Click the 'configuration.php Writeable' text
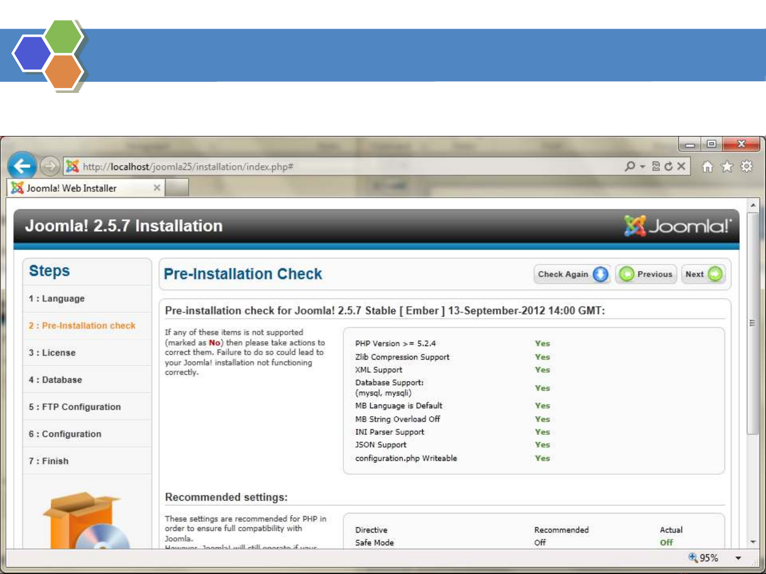The width and height of the screenshot is (766, 574). (406, 458)
